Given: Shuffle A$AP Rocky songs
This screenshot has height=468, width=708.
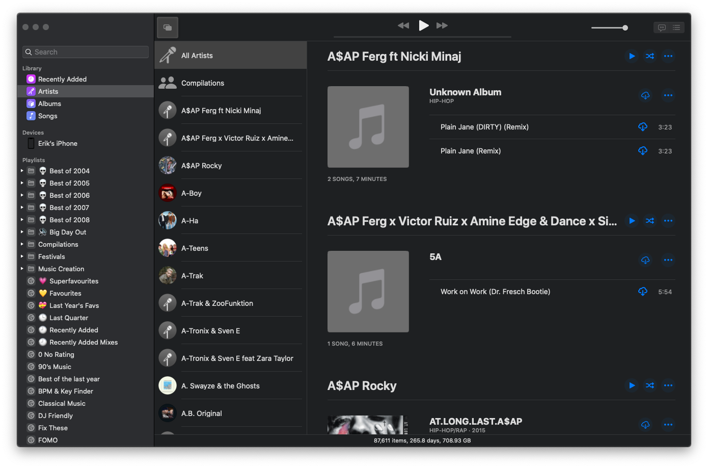Looking at the screenshot, I should pos(650,385).
